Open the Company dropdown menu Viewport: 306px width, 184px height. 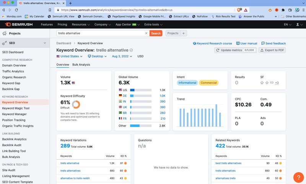[x=103, y=24]
